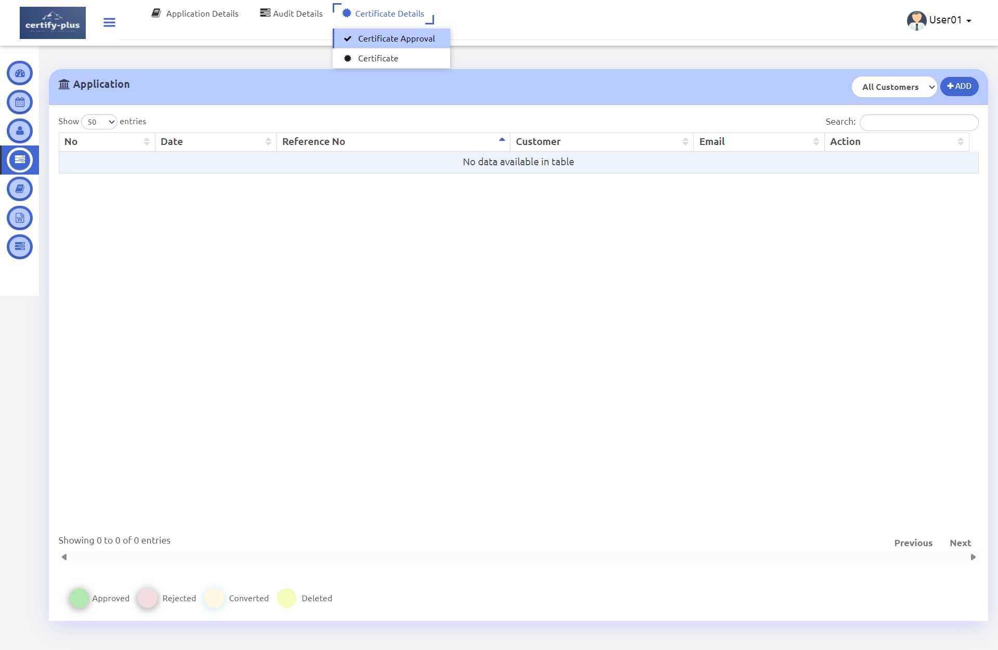Click the certify-plus logo

coord(52,23)
